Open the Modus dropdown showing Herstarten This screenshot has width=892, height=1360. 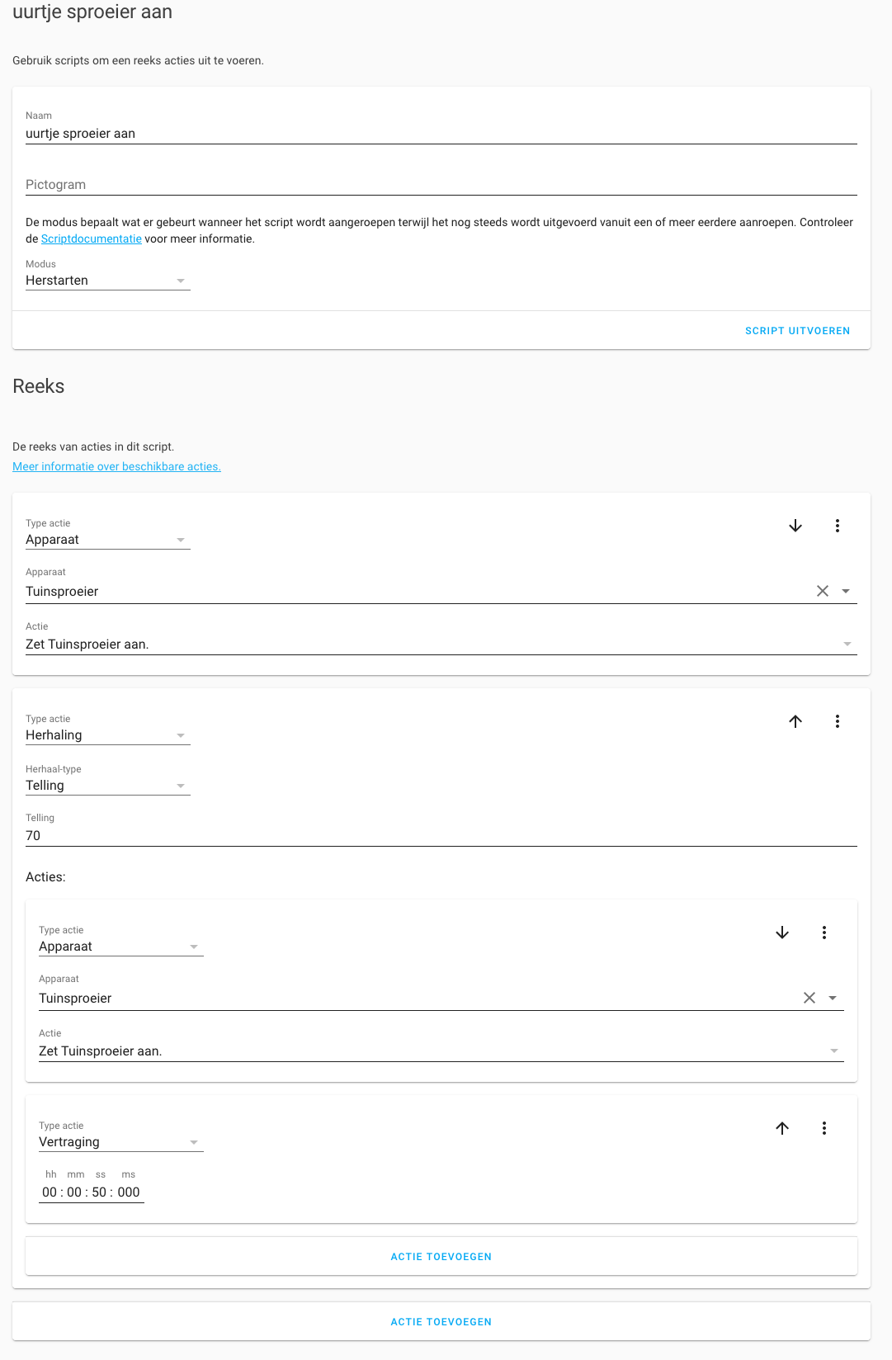pos(107,281)
